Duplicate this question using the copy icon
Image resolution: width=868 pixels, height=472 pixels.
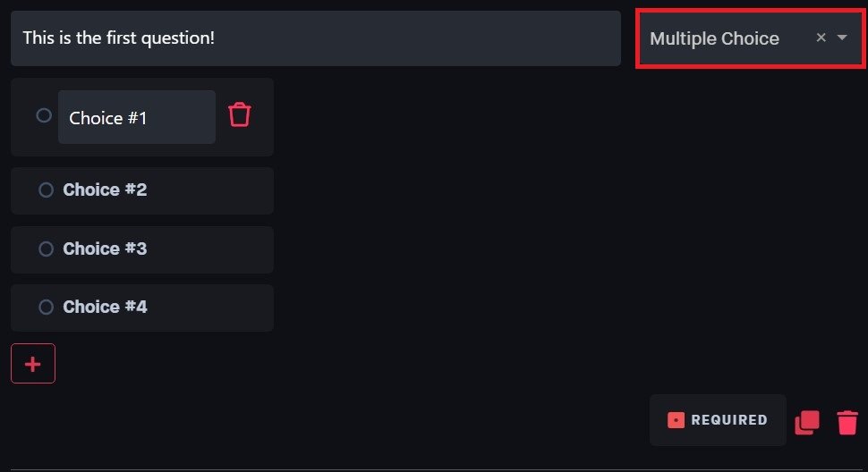(x=807, y=422)
